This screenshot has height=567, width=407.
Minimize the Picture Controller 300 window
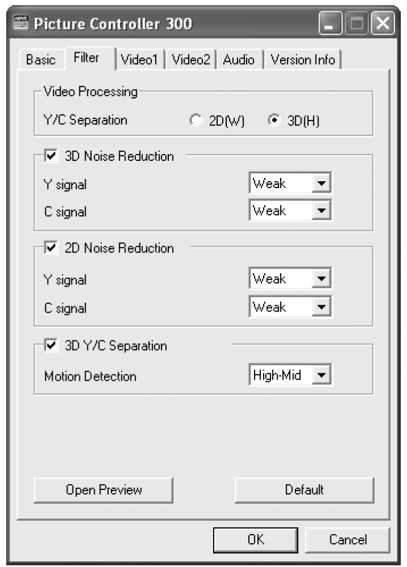pos(329,23)
